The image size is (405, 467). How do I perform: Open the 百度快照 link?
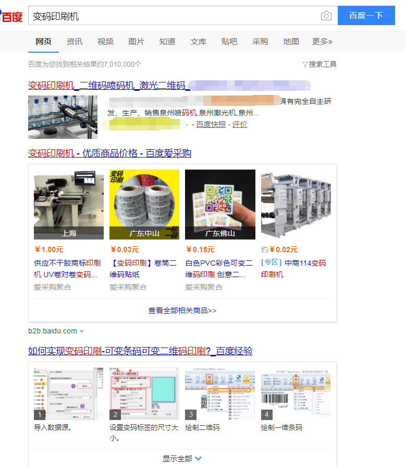pyautogui.click(x=211, y=125)
